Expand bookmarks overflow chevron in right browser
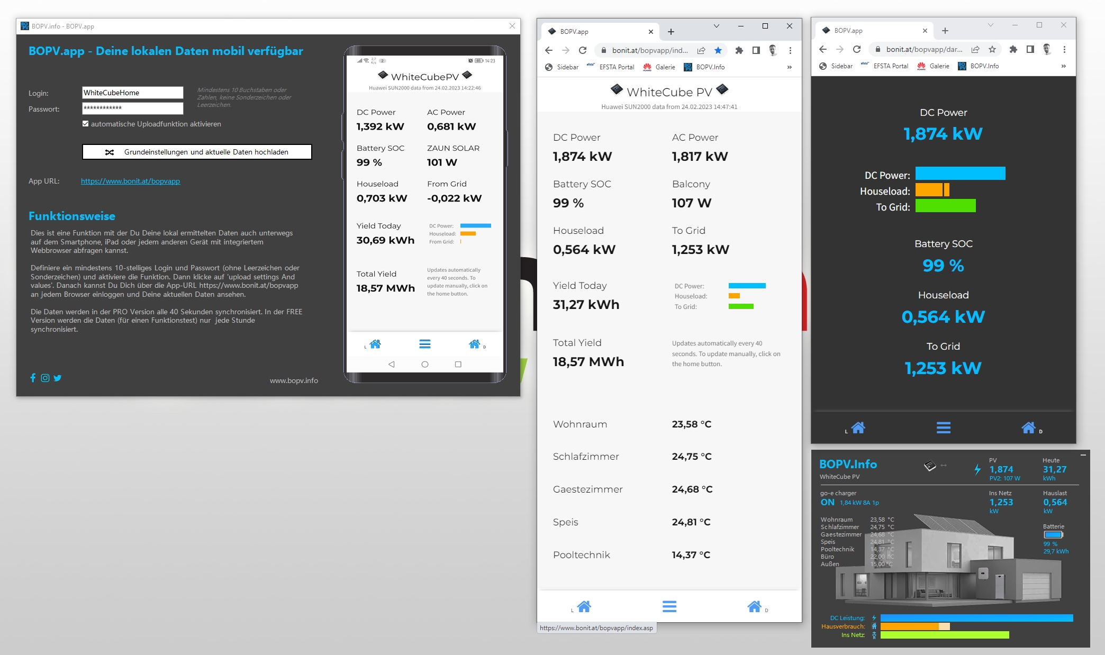The height and width of the screenshot is (655, 1105). click(1063, 66)
